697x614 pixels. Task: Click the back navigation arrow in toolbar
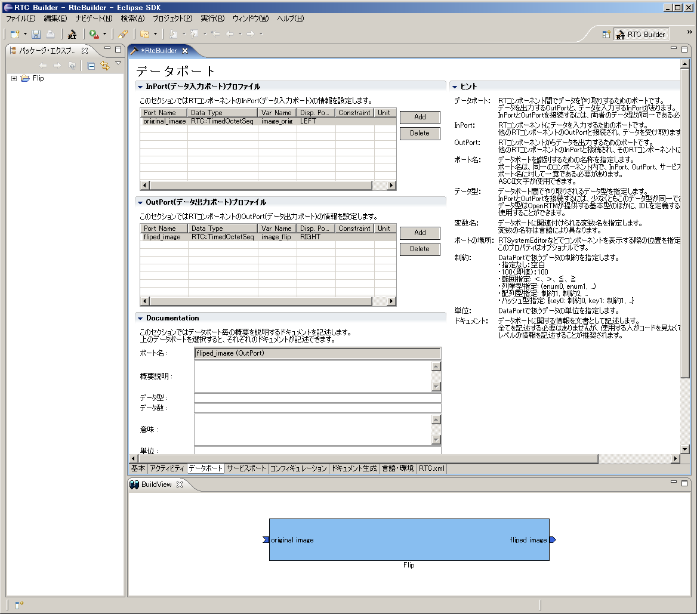[x=230, y=34]
